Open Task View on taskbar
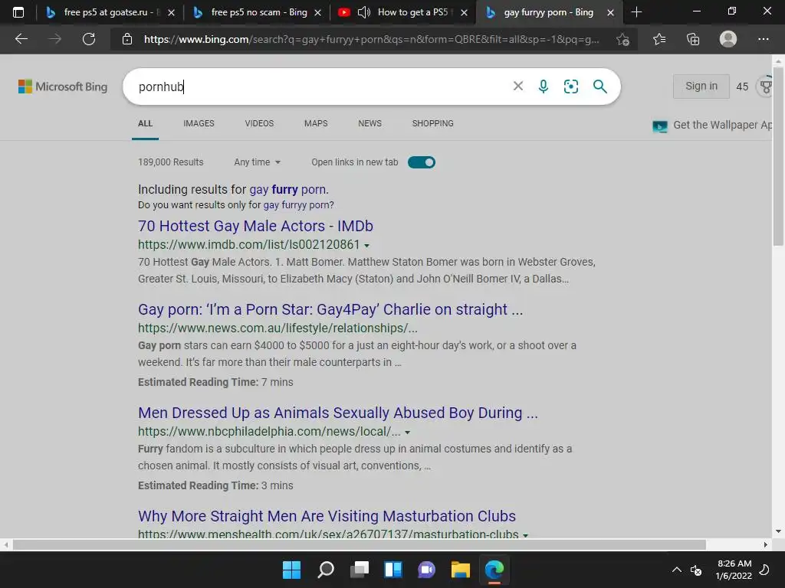Image resolution: width=785 pixels, height=588 pixels. click(x=359, y=570)
